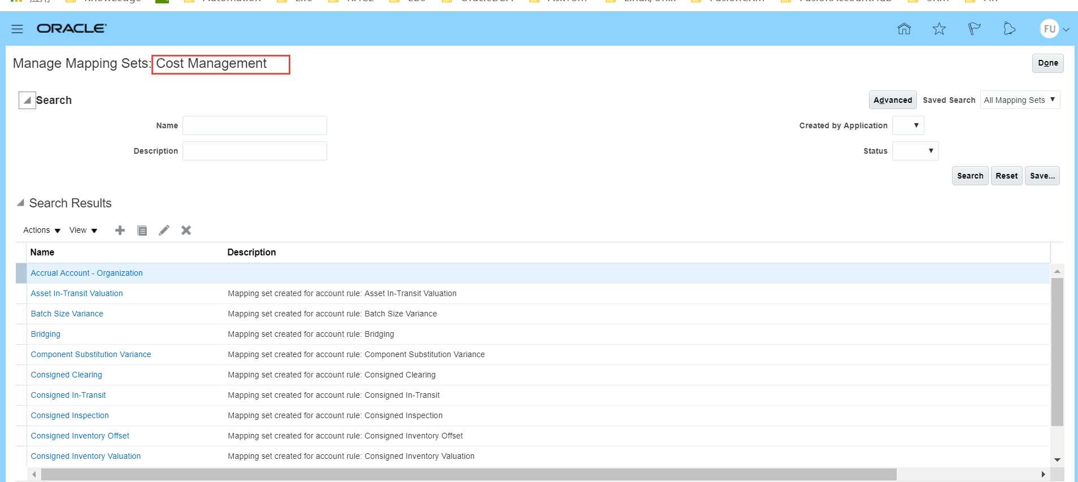Screen dimensions: 1078x482
Task: Click the horizontal scrollbar right arrow
Action: [x=1044, y=474]
